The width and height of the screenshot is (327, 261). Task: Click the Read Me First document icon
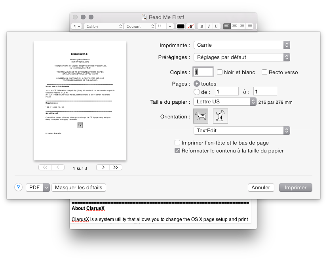tap(144, 17)
